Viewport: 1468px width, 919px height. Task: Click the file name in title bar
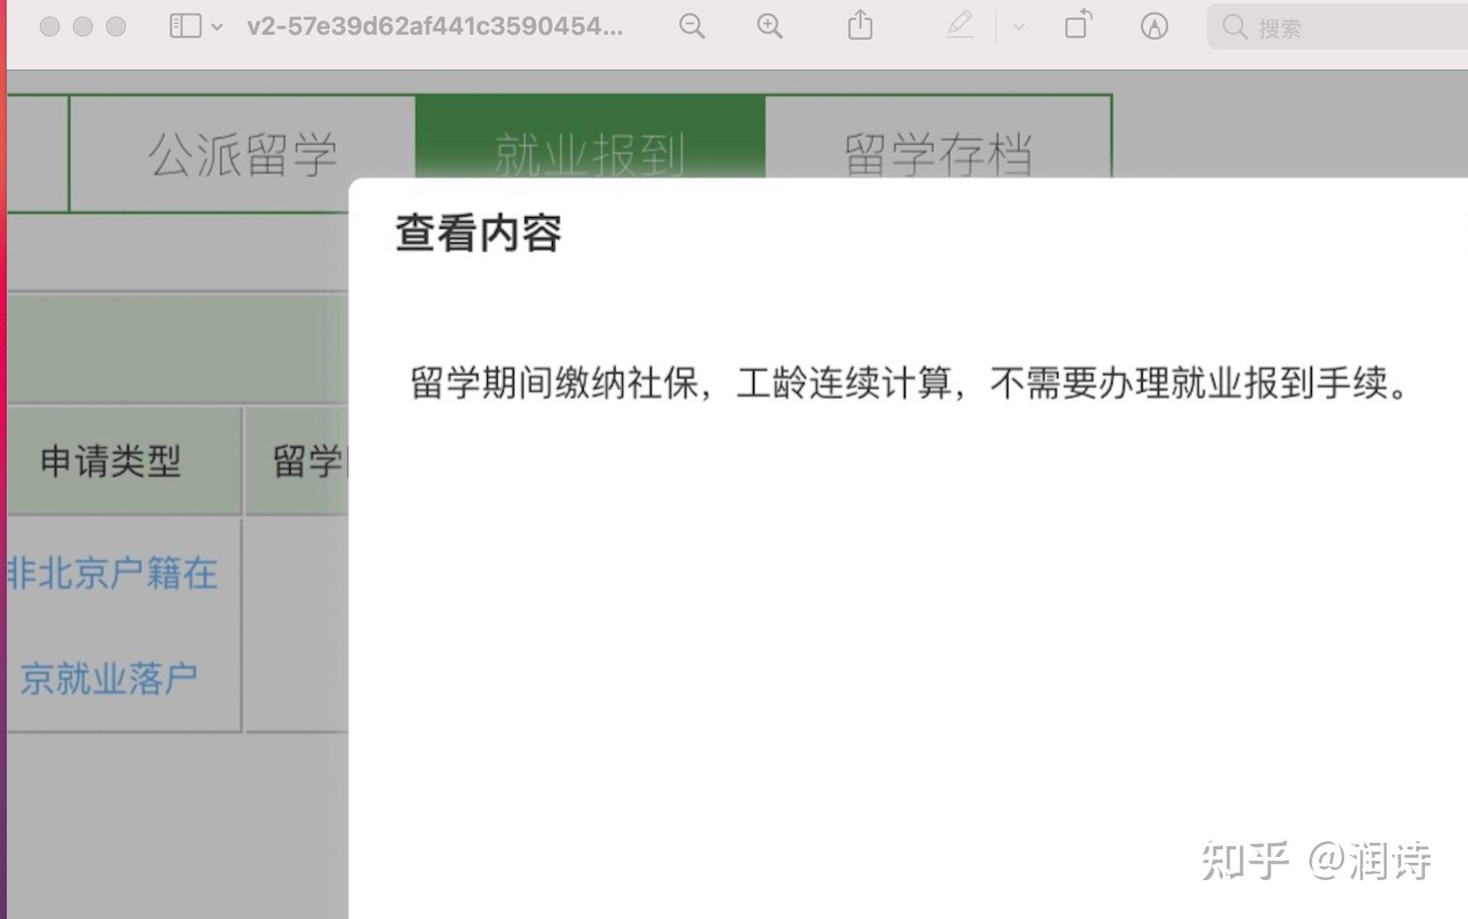point(435,26)
